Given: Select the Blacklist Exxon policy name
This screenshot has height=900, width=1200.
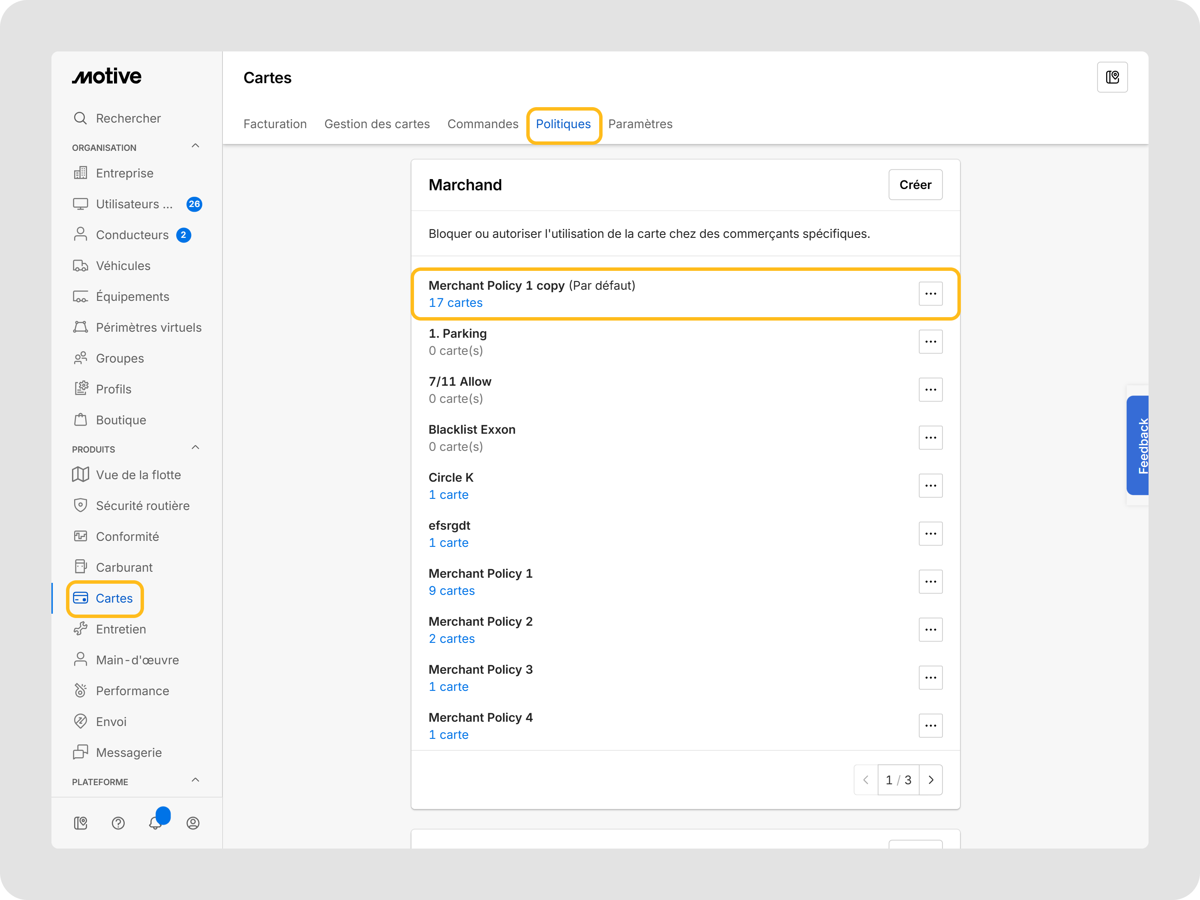Looking at the screenshot, I should point(472,429).
